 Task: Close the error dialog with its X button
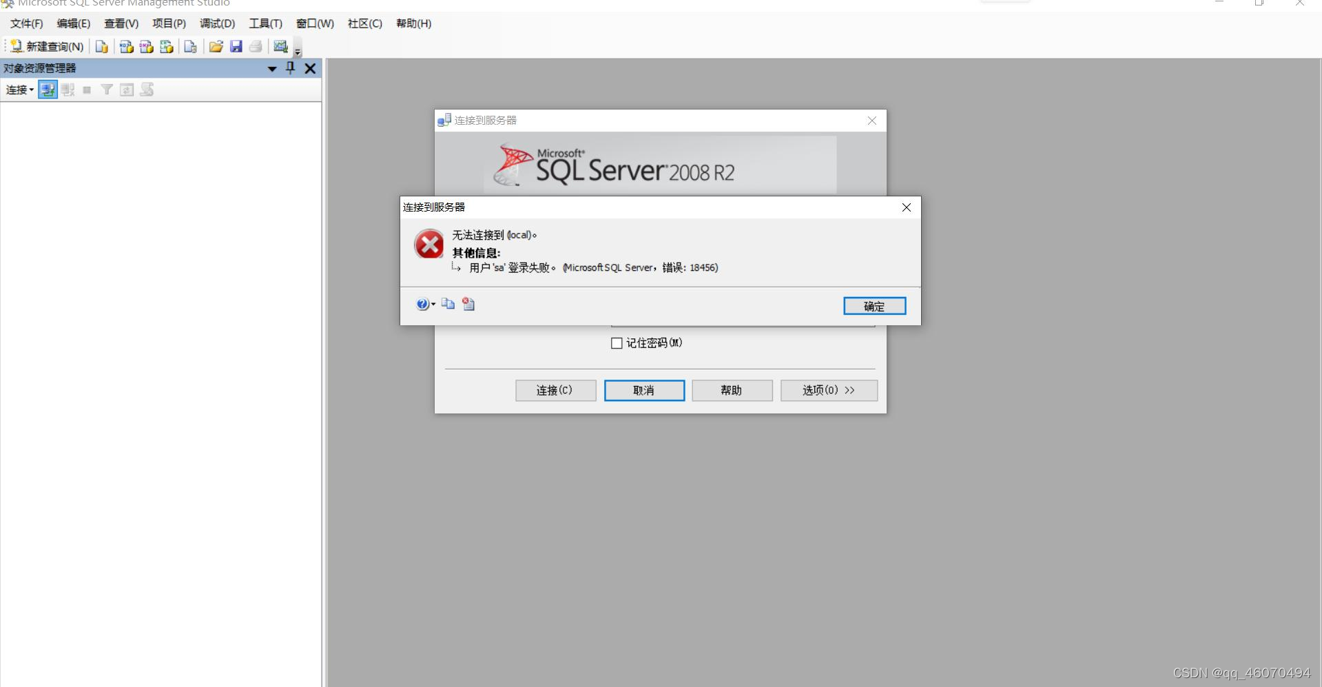tap(907, 207)
